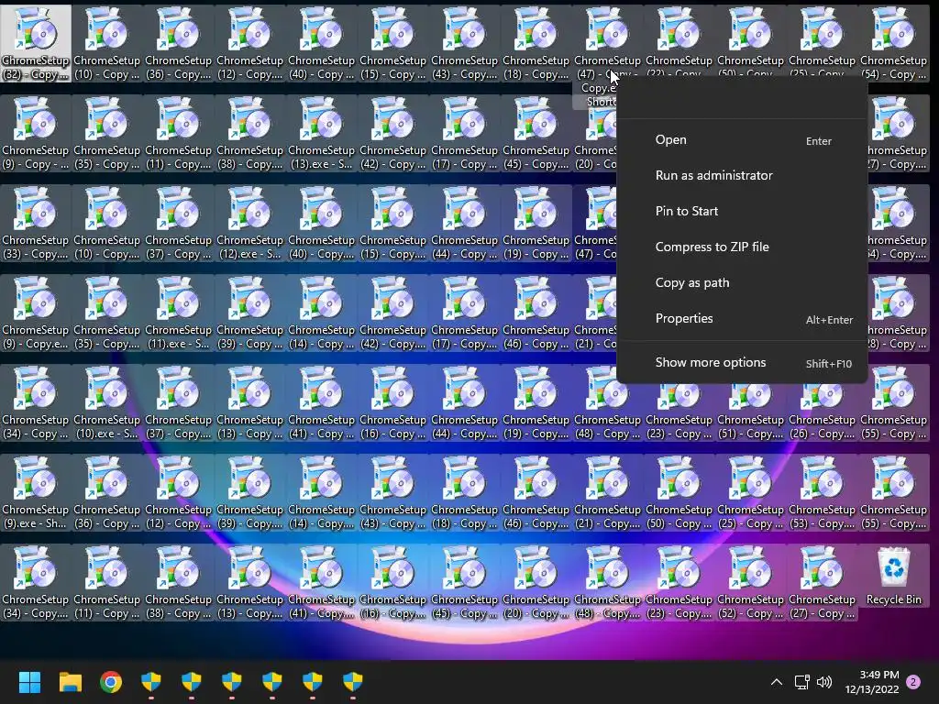Click Copy as path menu entry

pyautogui.click(x=742, y=282)
